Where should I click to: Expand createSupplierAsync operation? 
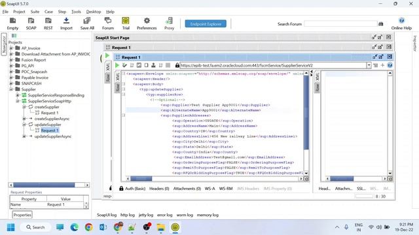[24, 119]
